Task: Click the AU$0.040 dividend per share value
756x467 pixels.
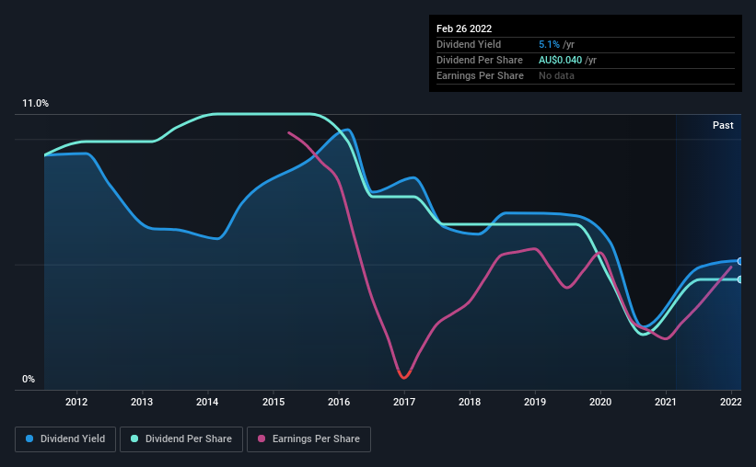Action: click(x=560, y=60)
